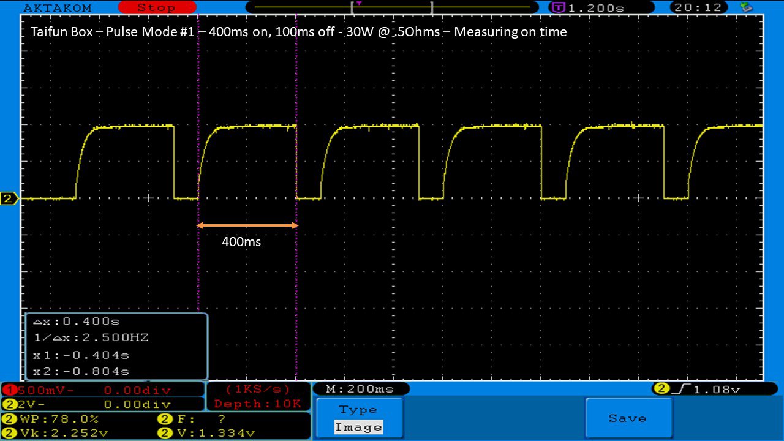The height and width of the screenshot is (441, 784).
Task: Click the red channel 1 badge at 500mV
Action: coord(9,390)
